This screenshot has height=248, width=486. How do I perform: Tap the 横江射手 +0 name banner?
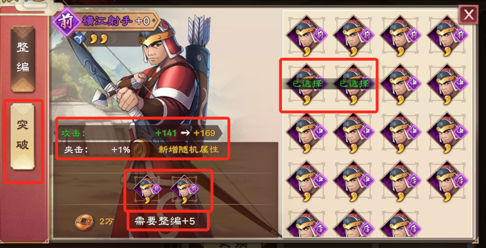coord(116,21)
